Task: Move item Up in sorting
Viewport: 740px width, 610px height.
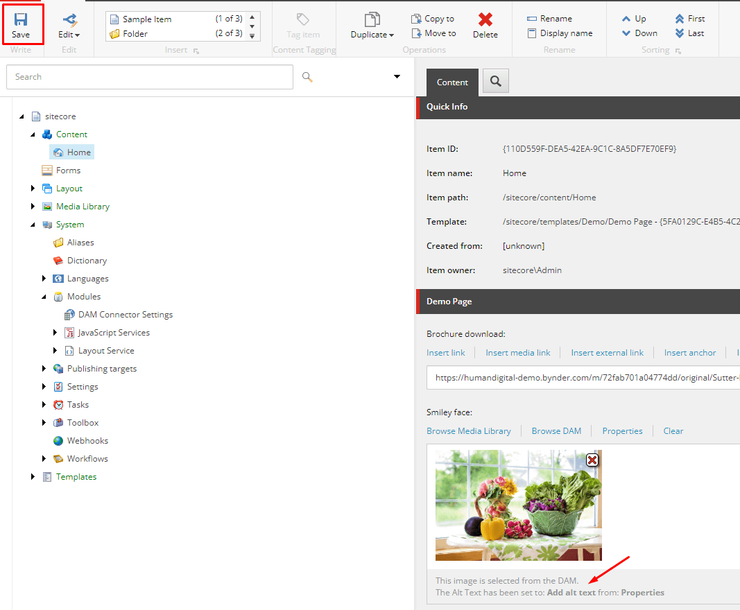Action: tap(634, 19)
